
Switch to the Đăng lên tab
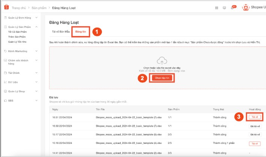pyautogui.click(x=80, y=31)
